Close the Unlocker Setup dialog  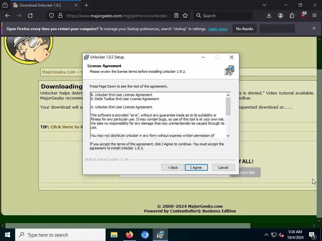point(232,57)
